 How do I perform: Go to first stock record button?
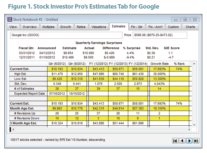coord(175,141)
